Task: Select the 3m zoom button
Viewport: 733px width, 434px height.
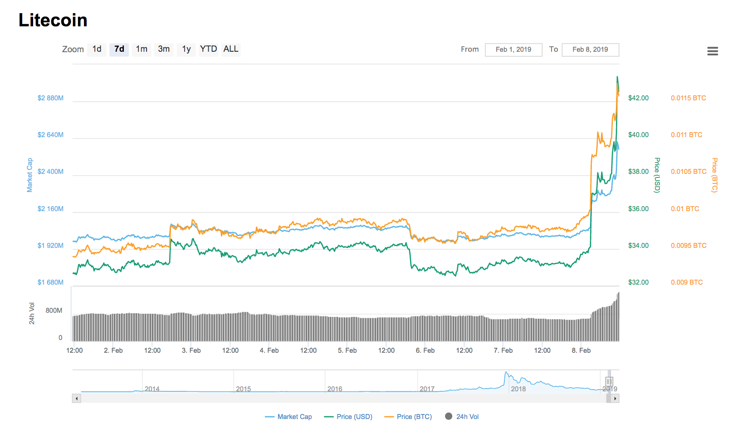Action: 164,49
